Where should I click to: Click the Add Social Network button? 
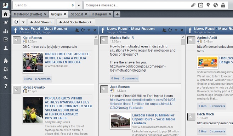coord(76,22)
